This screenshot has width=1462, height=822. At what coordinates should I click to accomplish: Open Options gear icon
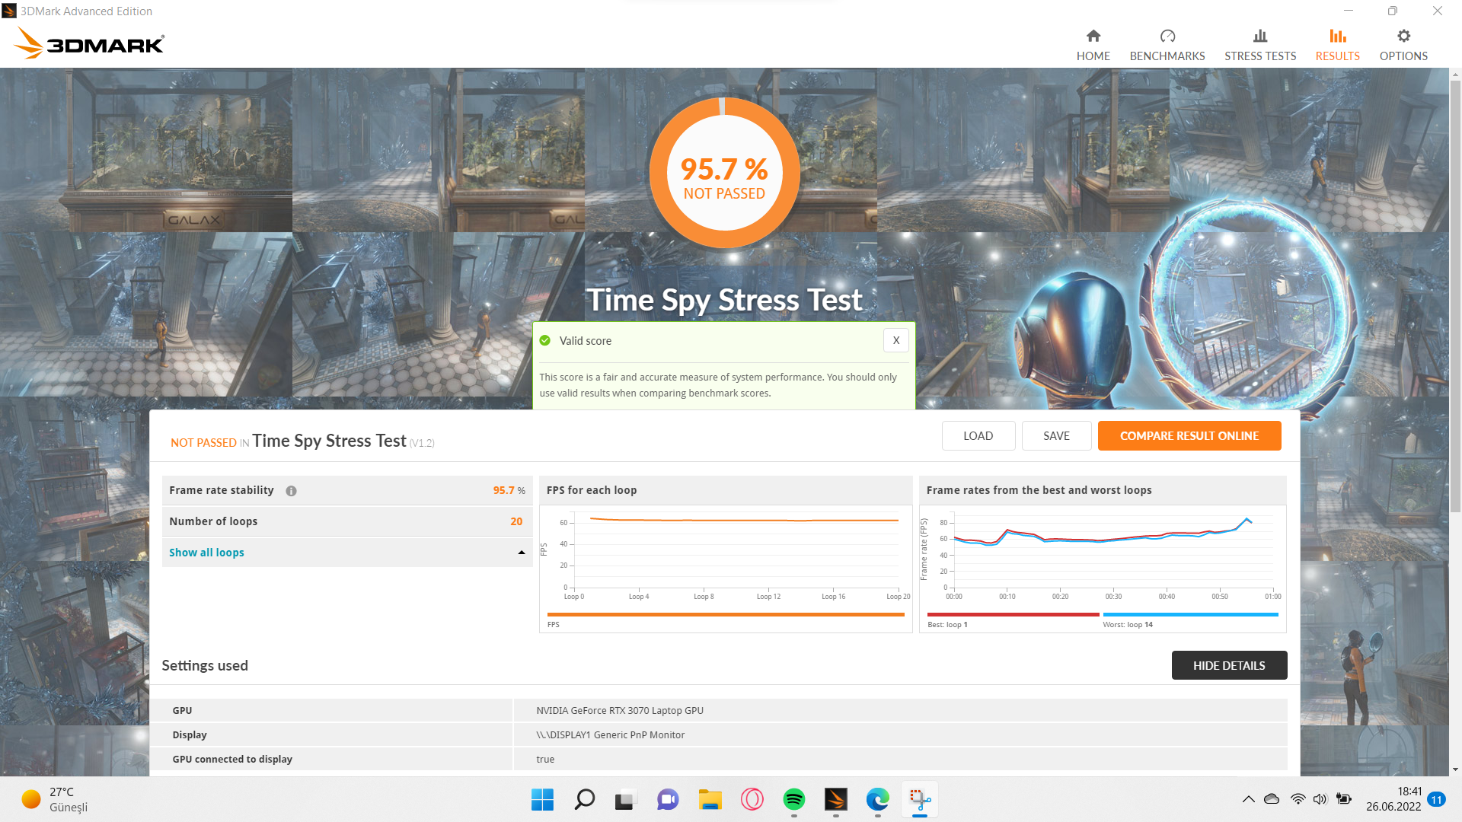[x=1403, y=36]
